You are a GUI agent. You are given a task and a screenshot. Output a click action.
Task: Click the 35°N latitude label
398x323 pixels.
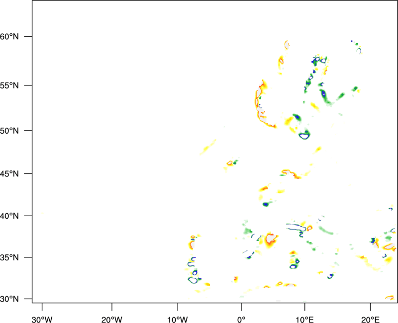(x=9, y=257)
